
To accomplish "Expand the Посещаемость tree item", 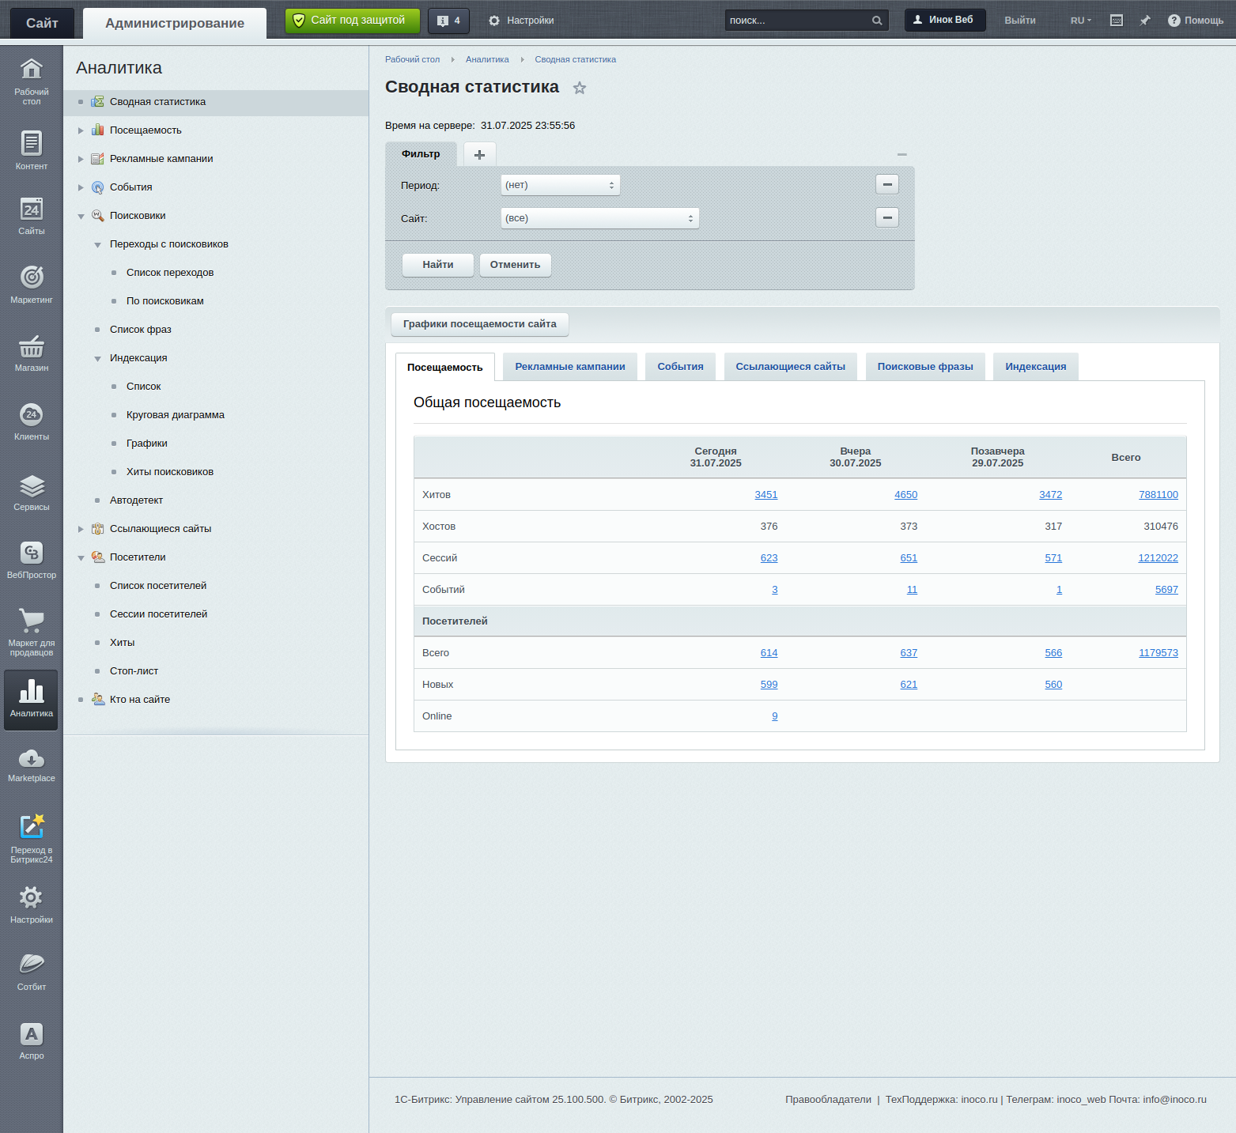I will pyautogui.click(x=81, y=130).
